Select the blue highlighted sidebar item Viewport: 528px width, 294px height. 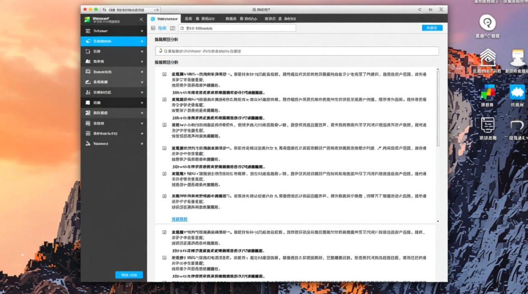coord(114,41)
